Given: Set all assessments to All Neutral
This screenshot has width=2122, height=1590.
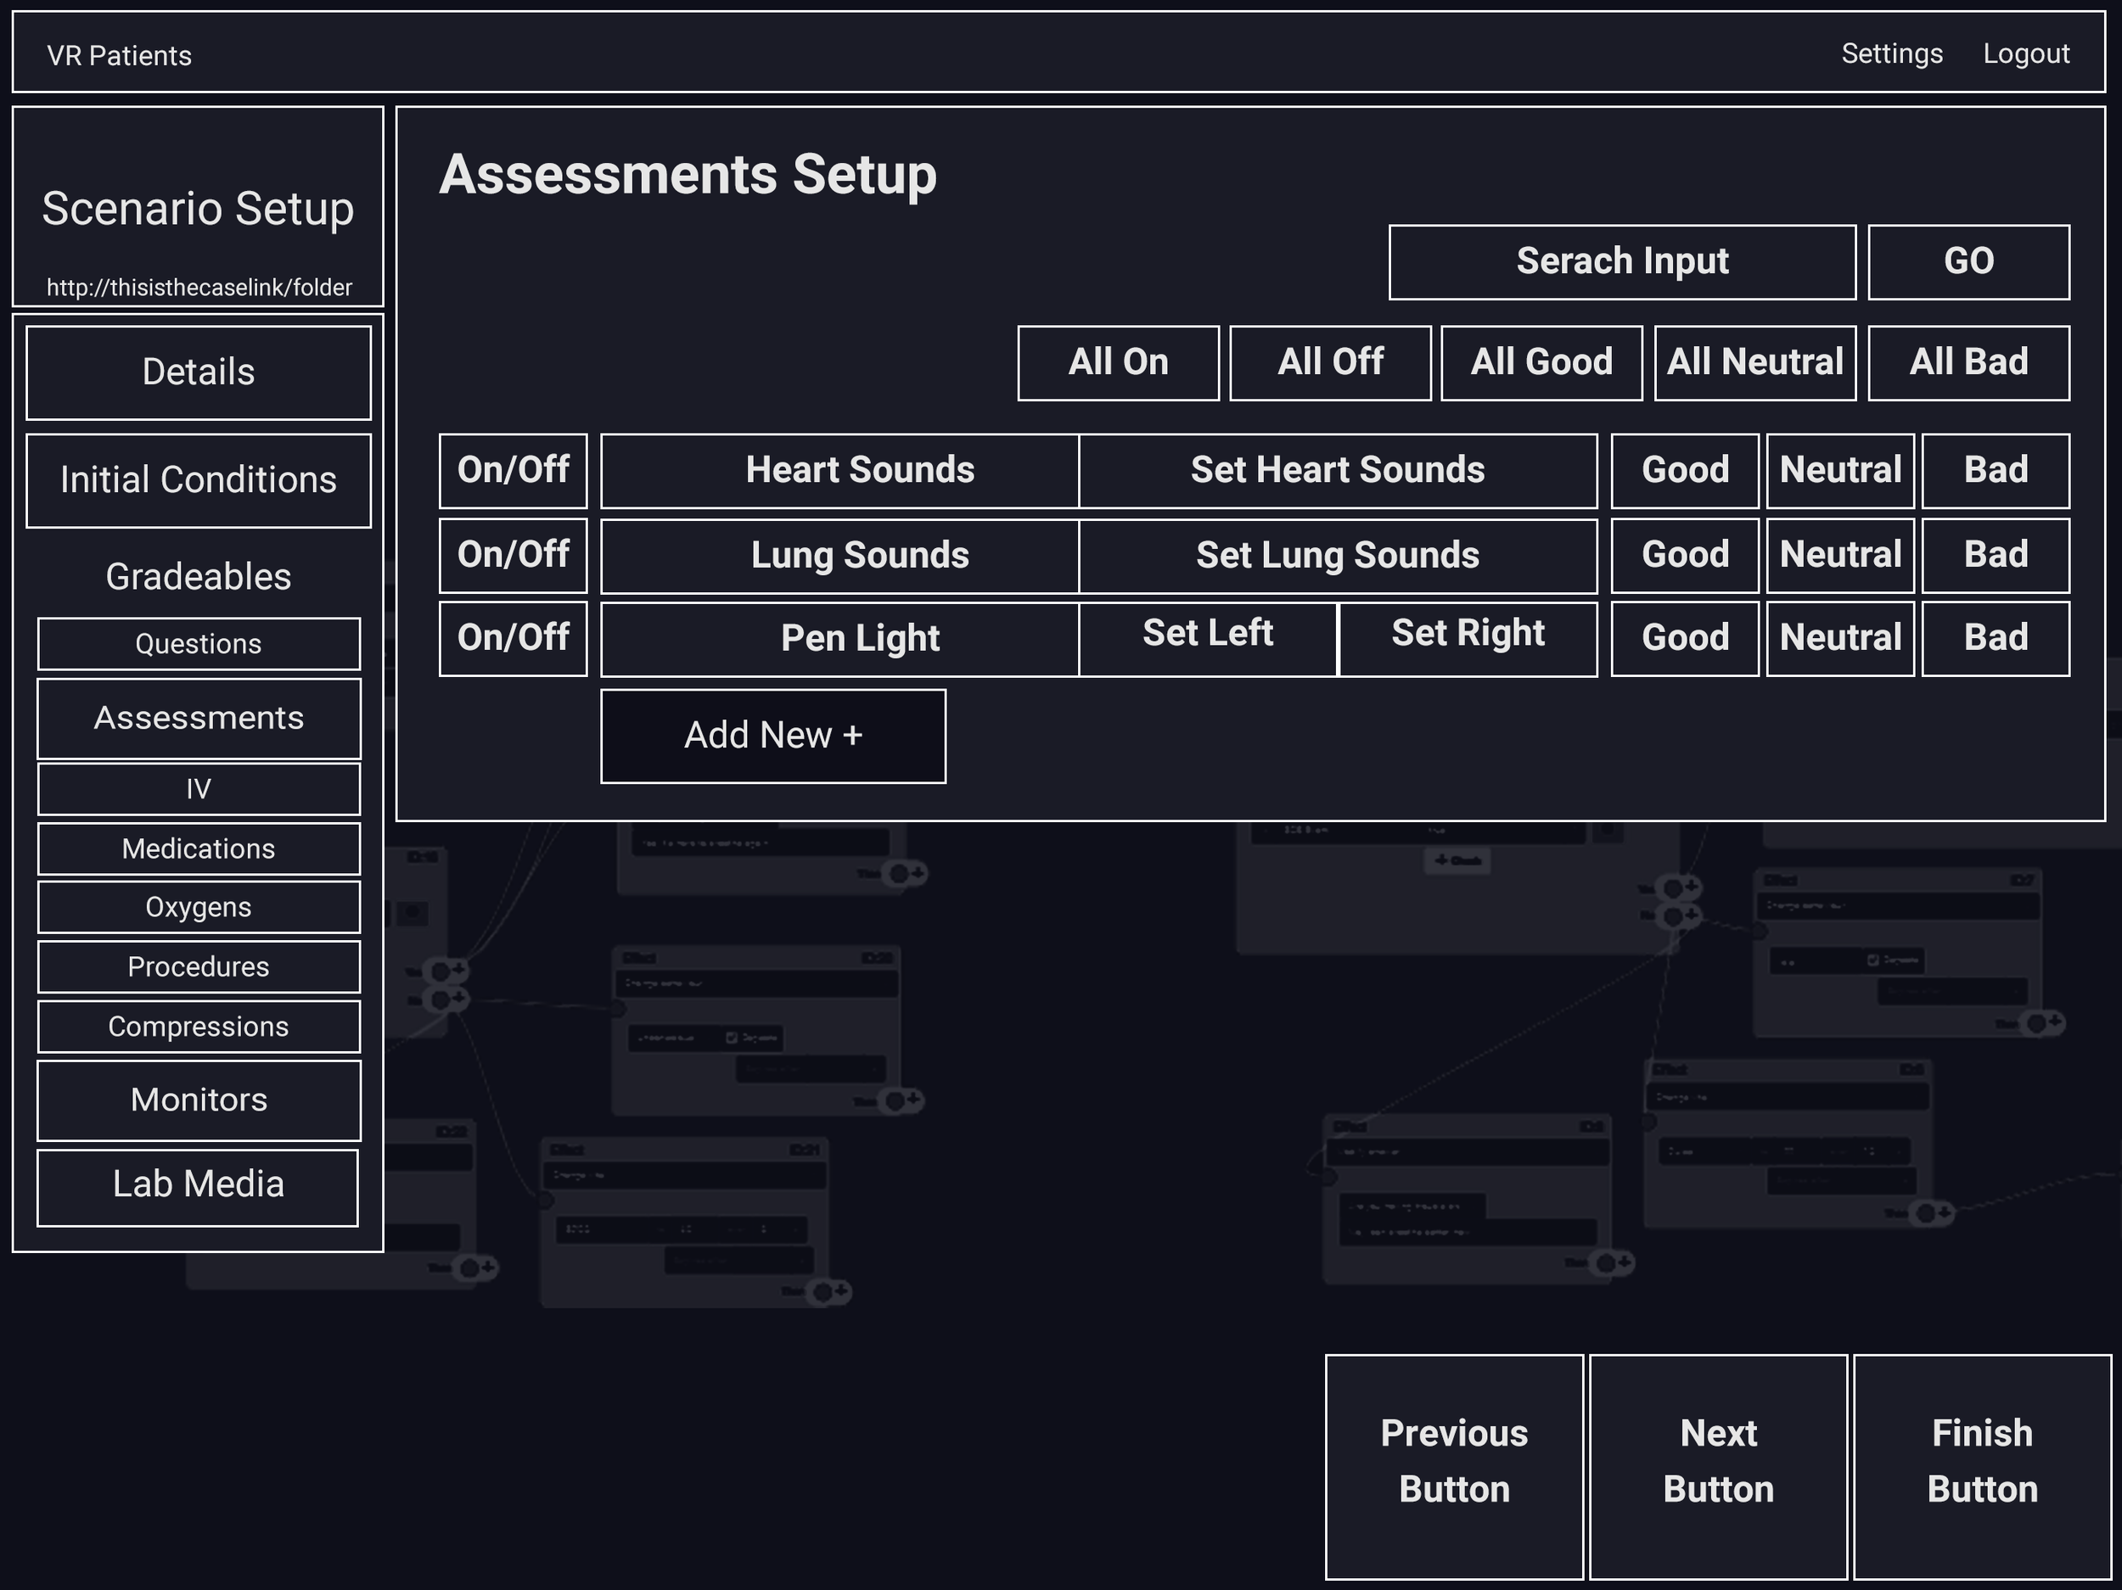Looking at the screenshot, I should click(x=1754, y=362).
